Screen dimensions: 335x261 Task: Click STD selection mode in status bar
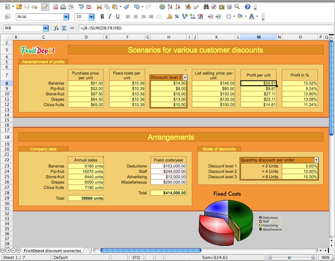(x=136, y=258)
